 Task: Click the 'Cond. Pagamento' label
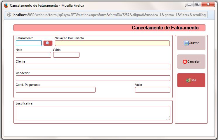(x=28, y=85)
